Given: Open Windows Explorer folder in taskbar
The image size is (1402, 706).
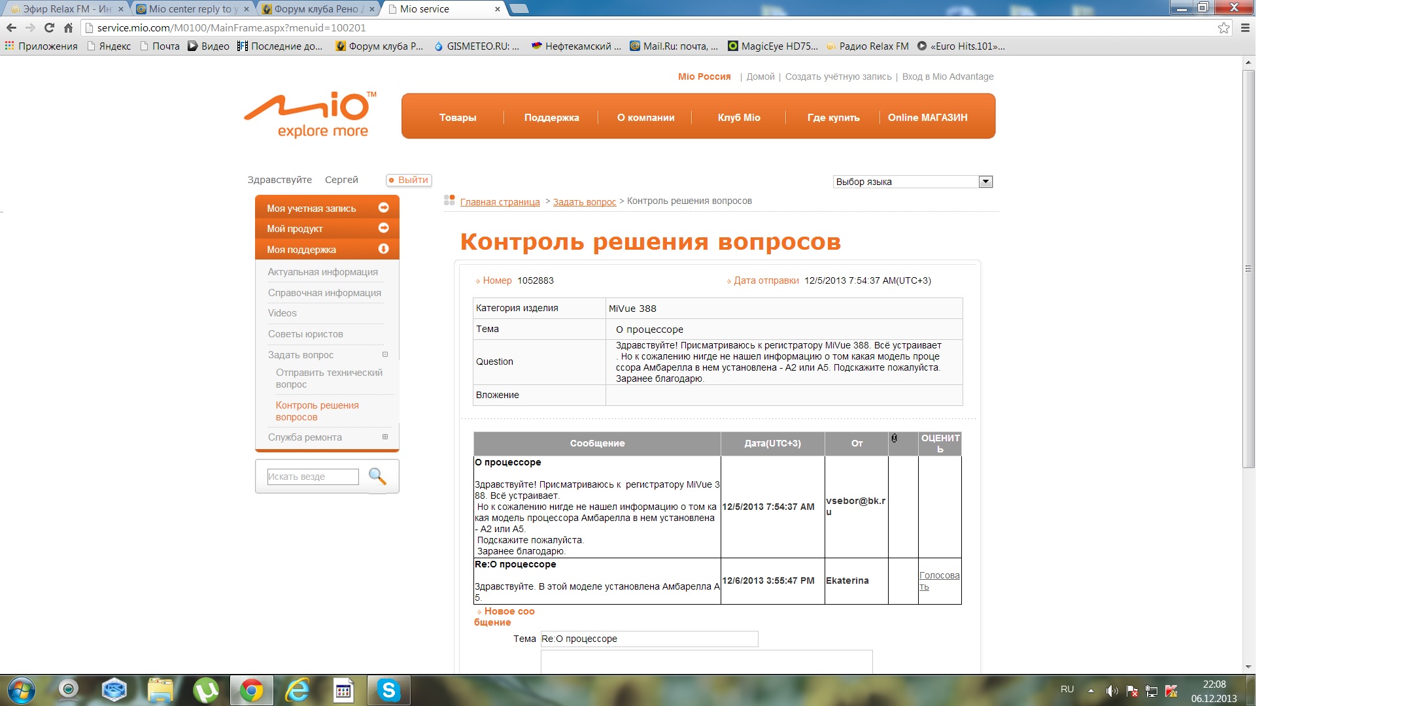Looking at the screenshot, I should coord(160,690).
